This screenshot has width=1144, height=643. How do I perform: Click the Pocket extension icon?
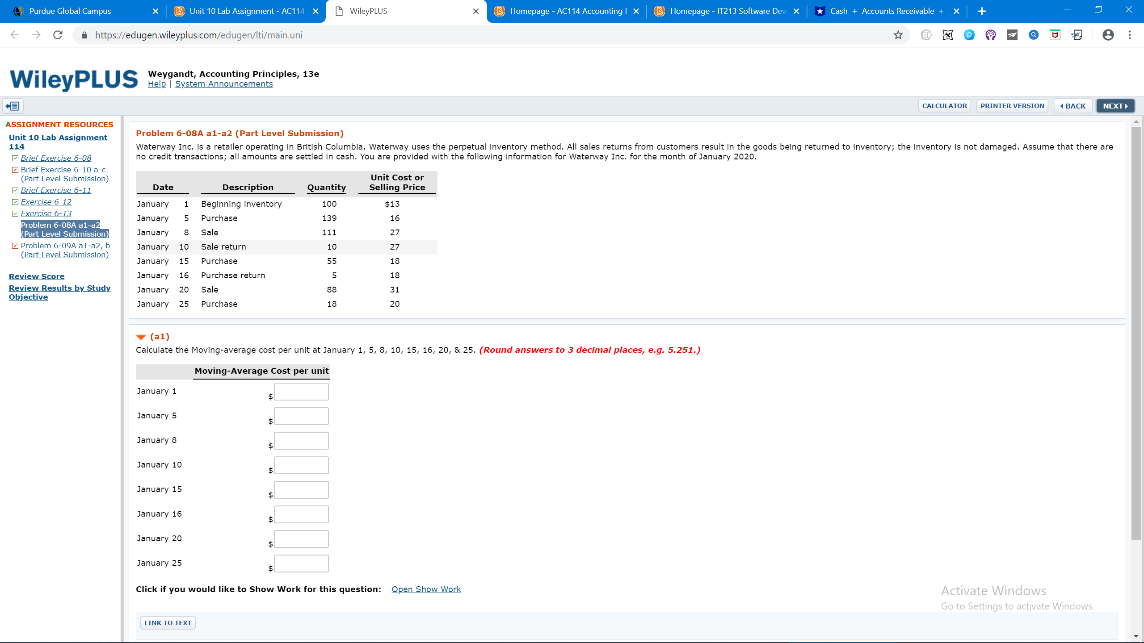[1055, 35]
